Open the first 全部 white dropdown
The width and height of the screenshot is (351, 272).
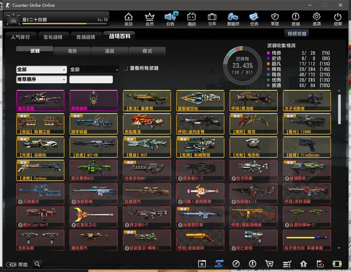[42, 69]
